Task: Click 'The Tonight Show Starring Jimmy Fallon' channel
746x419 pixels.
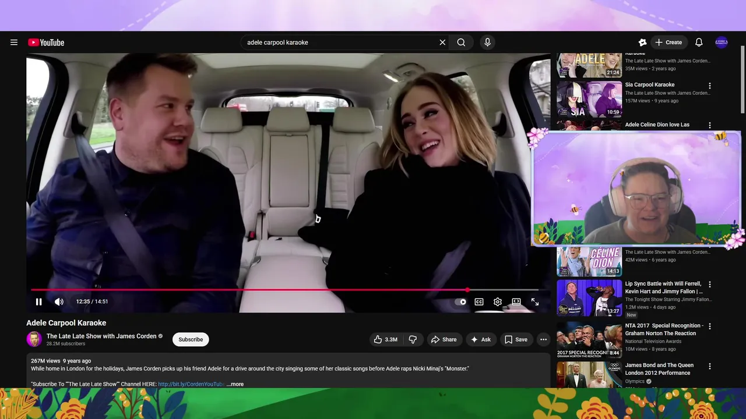Action: [x=668, y=299]
